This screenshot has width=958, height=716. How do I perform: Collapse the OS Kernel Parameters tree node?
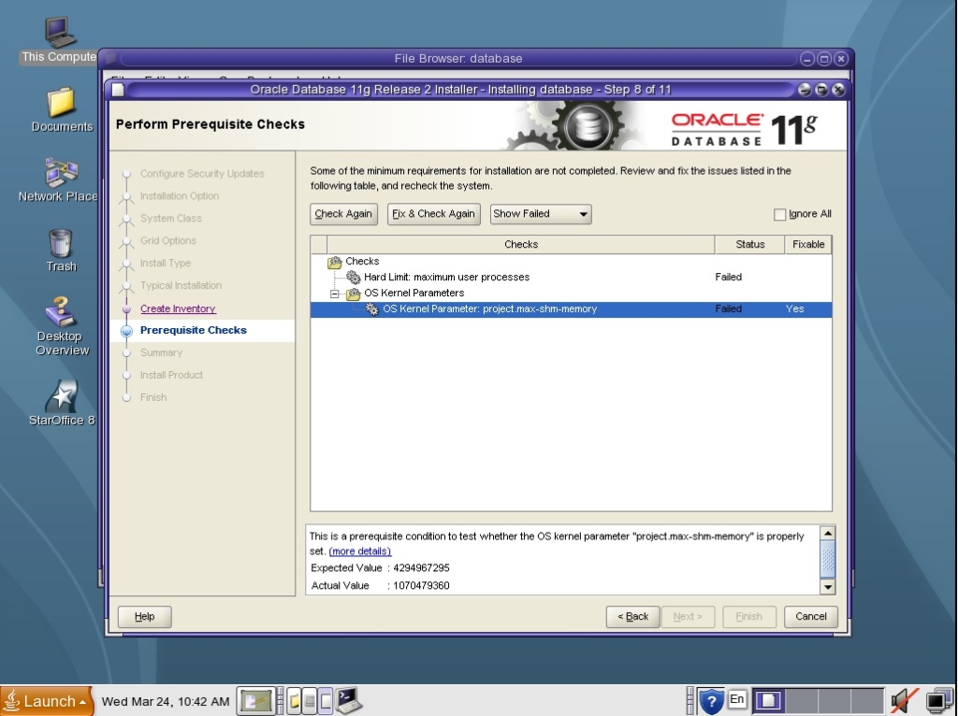pos(335,294)
